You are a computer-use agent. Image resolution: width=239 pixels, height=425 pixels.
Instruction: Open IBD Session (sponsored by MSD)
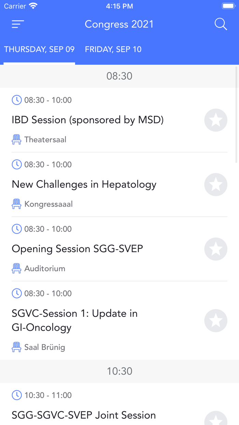click(88, 120)
